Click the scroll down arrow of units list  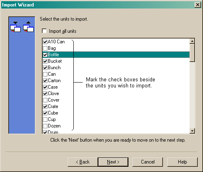coord(192,131)
